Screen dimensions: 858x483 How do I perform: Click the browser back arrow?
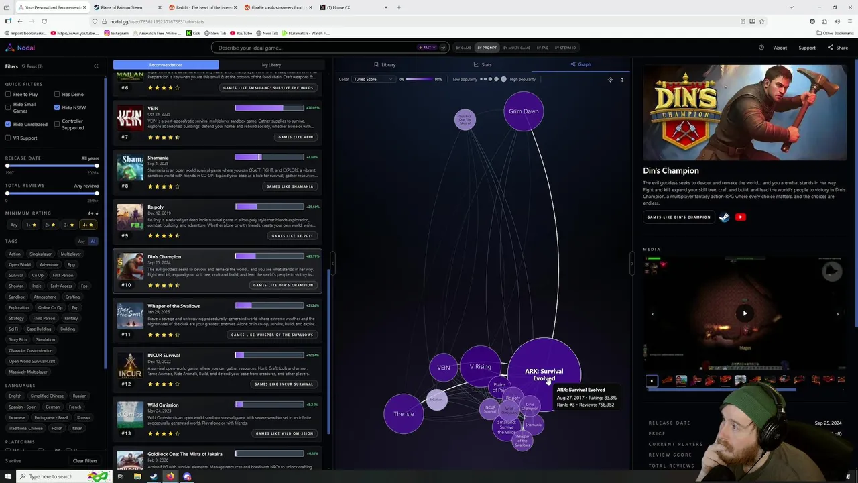(x=20, y=21)
